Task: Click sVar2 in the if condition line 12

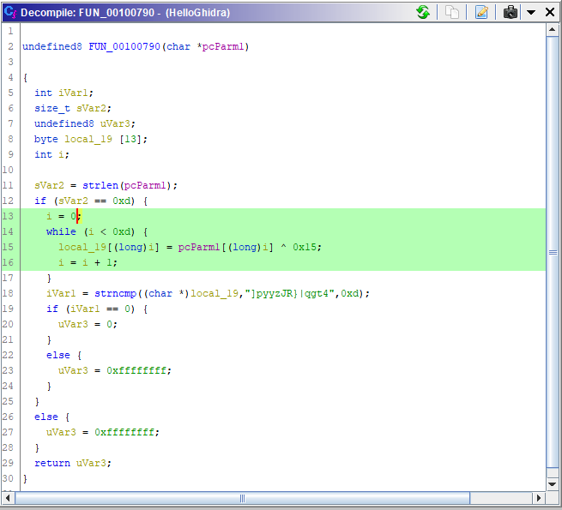Action: 73,201
